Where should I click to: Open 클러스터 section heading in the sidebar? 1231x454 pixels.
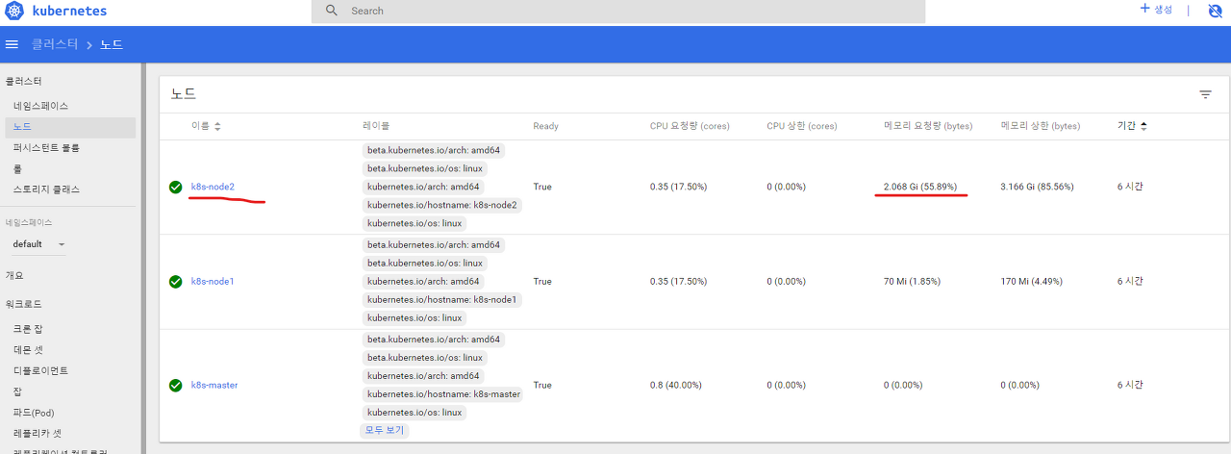pyautogui.click(x=23, y=82)
